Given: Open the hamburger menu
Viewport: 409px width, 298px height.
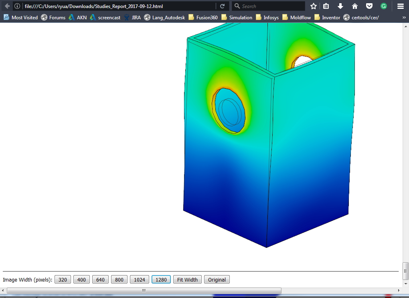Looking at the screenshot, I should point(401,6).
